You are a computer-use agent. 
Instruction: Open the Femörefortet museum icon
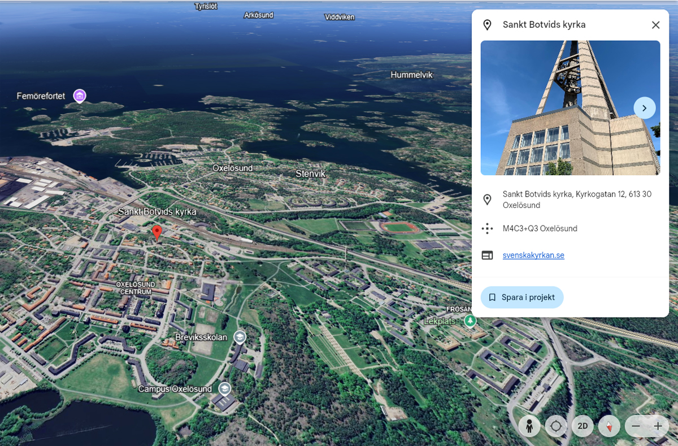pos(79,96)
